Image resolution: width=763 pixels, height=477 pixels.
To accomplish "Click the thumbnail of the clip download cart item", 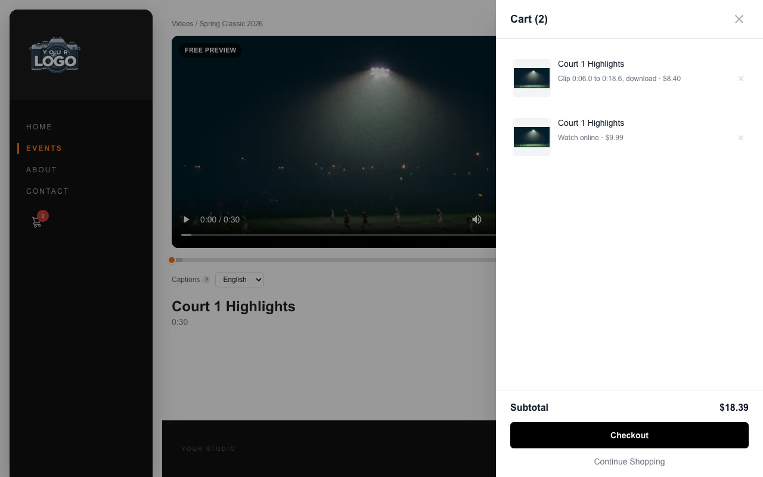I will pos(532,78).
